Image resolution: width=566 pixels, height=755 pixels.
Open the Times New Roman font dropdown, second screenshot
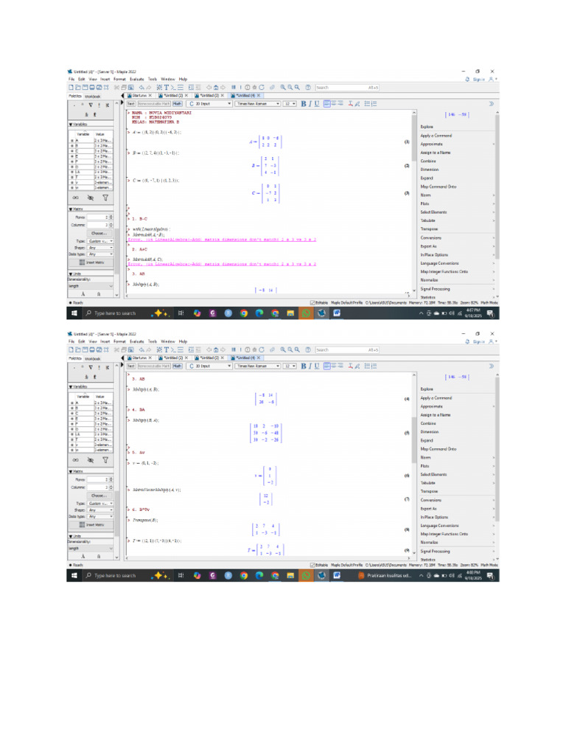click(258, 366)
